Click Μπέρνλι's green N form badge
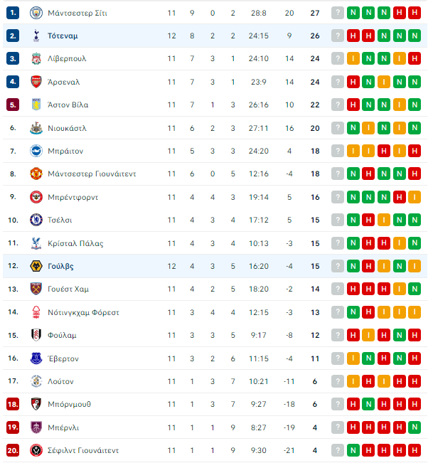Viewport: 433px width, 463px height. (415, 427)
